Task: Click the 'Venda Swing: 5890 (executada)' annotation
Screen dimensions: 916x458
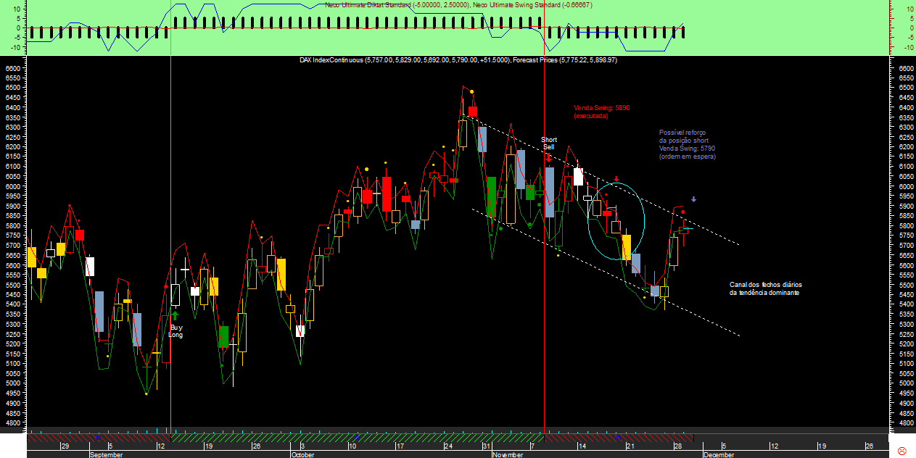Action: click(601, 112)
